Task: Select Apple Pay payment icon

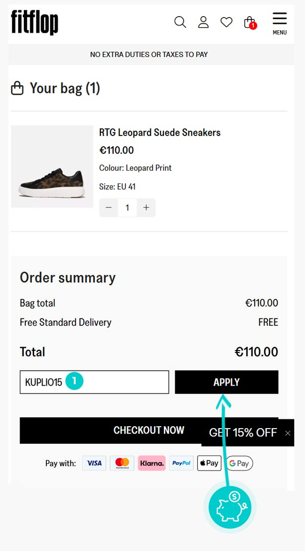Action: [209, 463]
